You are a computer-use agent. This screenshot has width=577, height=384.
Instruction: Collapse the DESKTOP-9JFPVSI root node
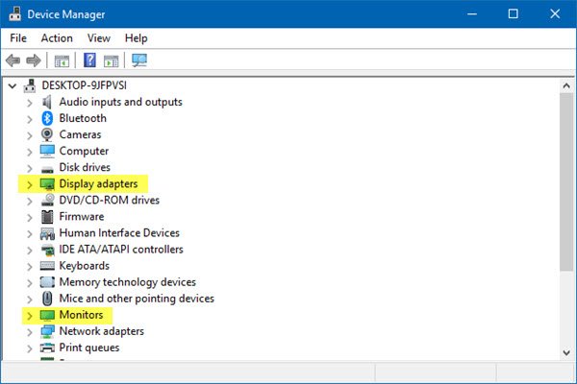[x=12, y=85]
